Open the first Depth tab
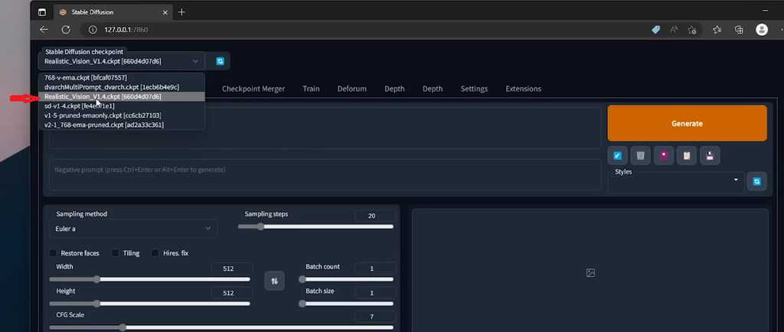The width and height of the screenshot is (784, 332). 394,89
